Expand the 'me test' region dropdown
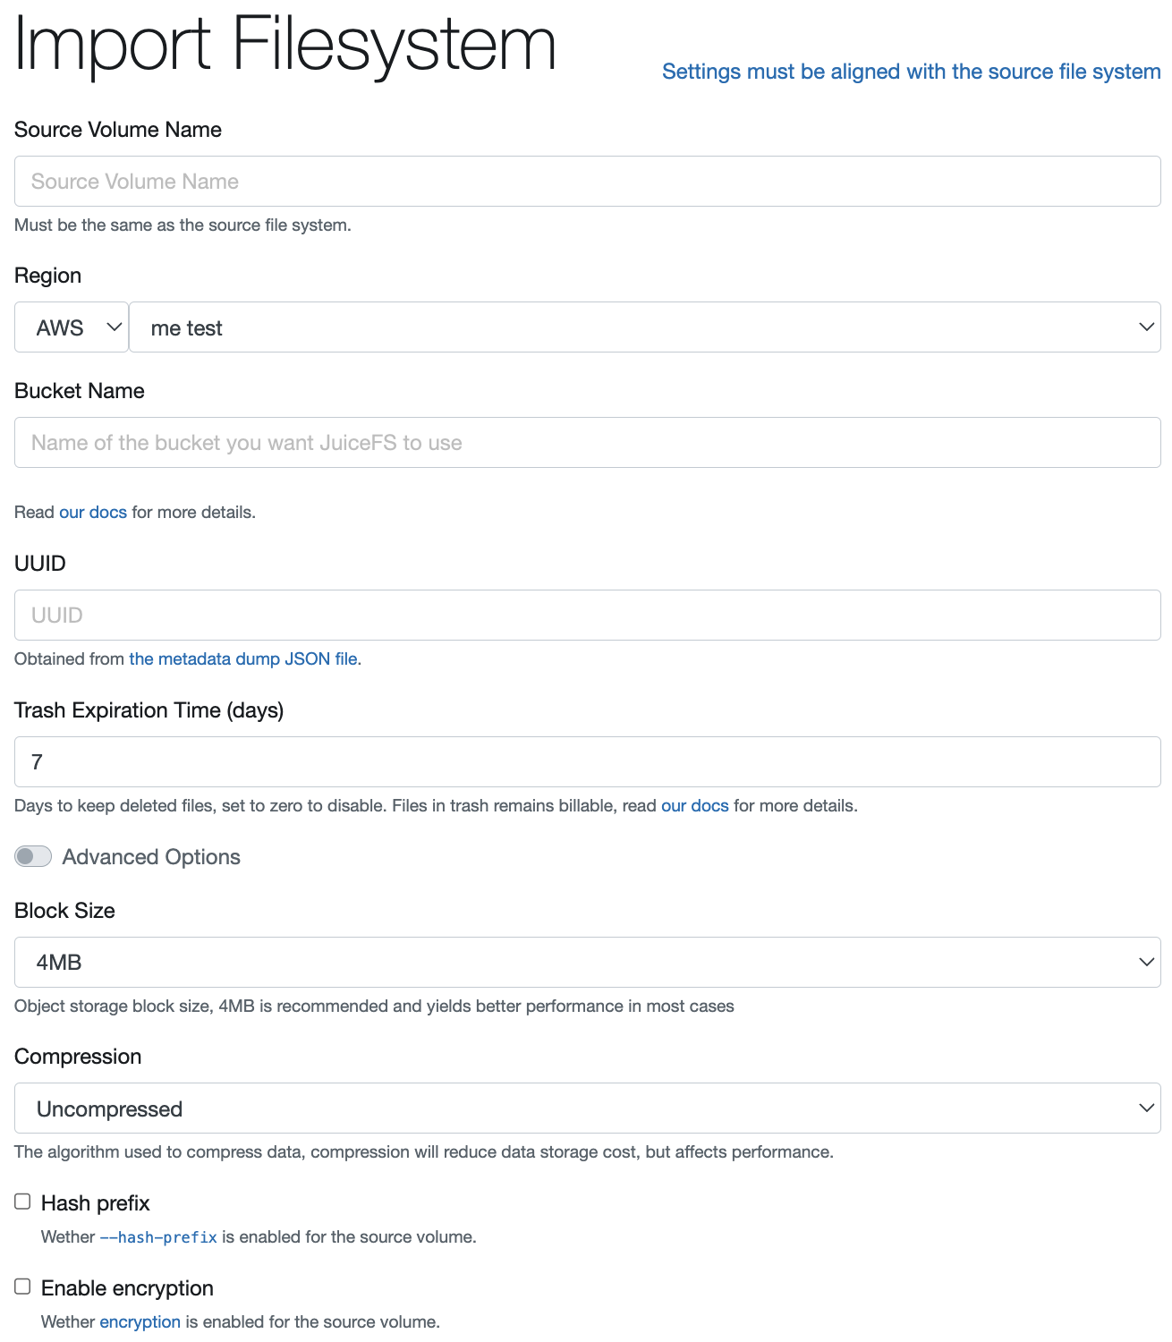Image resolution: width=1172 pixels, height=1342 pixels. [x=644, y=327]
